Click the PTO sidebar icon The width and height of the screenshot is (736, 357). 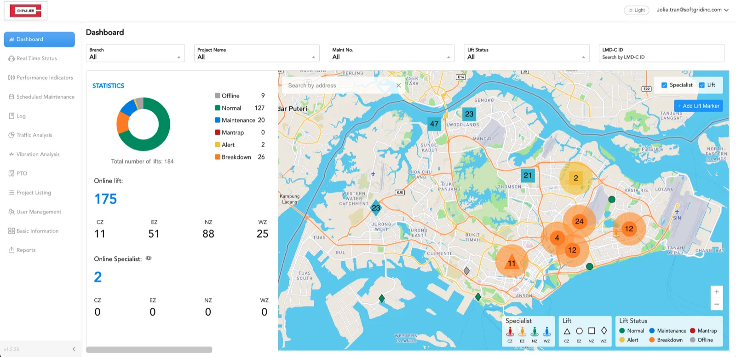[x=11, y=173]
